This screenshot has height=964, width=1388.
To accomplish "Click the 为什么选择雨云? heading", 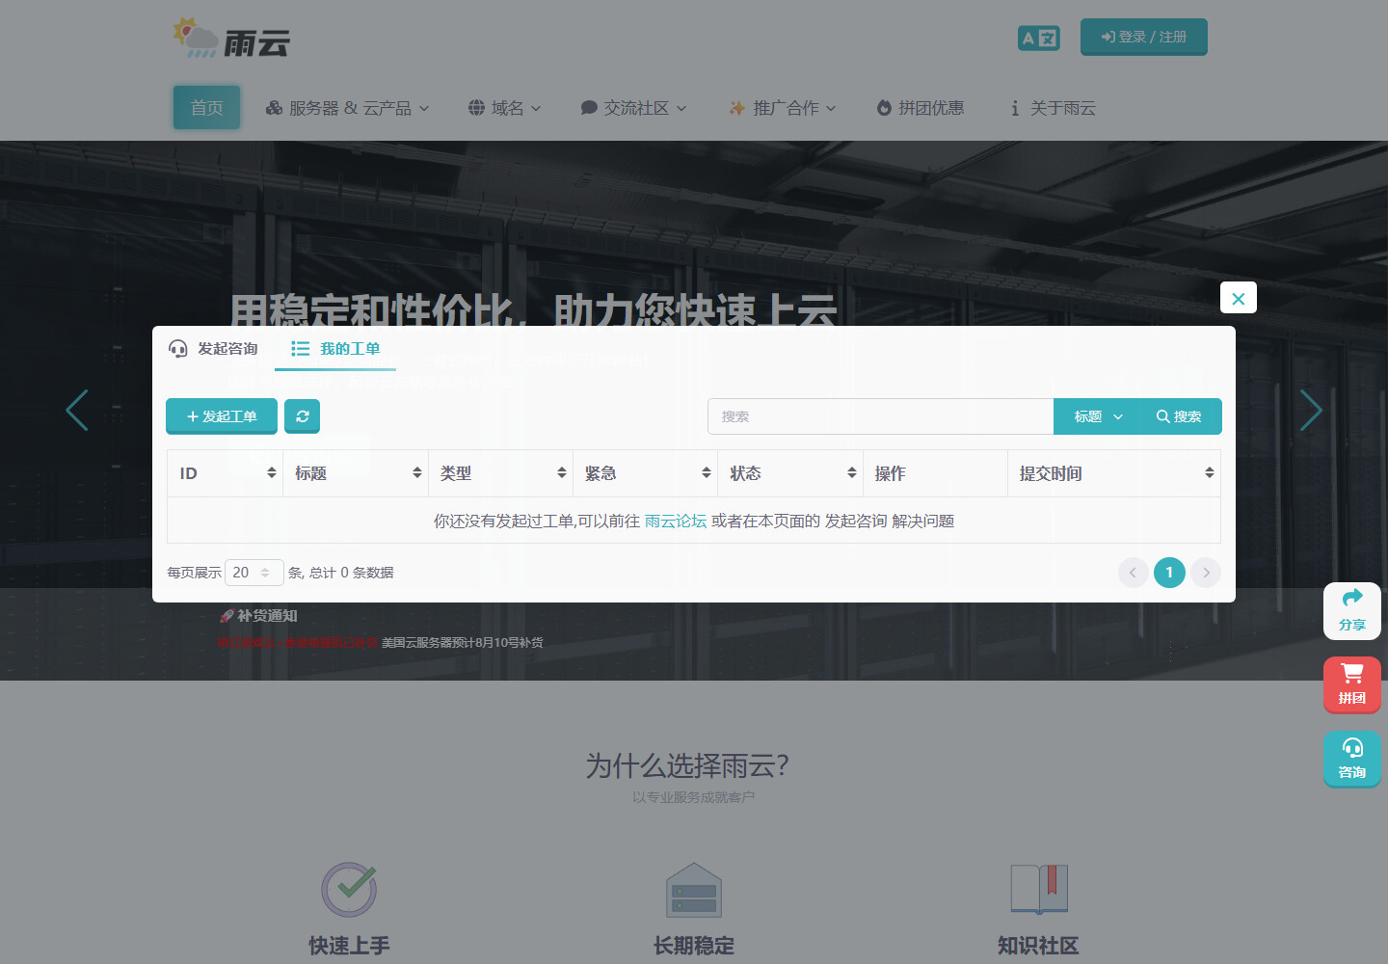I will pos(687,766).
